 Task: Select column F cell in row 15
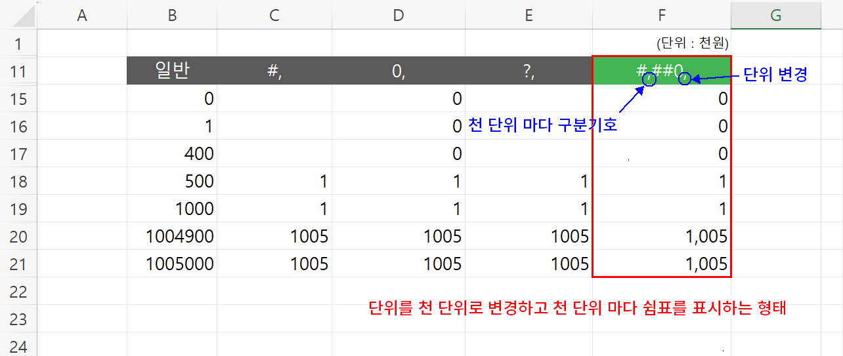[661, 98]
